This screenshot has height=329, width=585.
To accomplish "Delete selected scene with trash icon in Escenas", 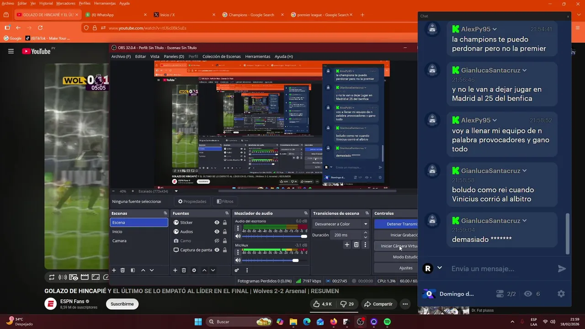I will click(x=122, y=270).
